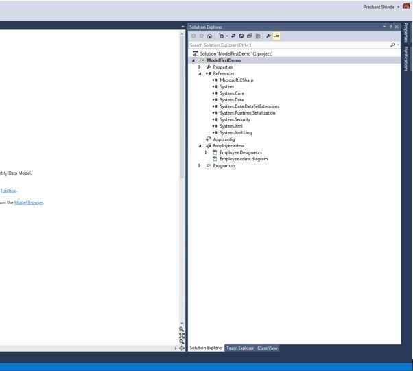
Task: Select the System.Xml.Linq reference
Action: (236, 133)
